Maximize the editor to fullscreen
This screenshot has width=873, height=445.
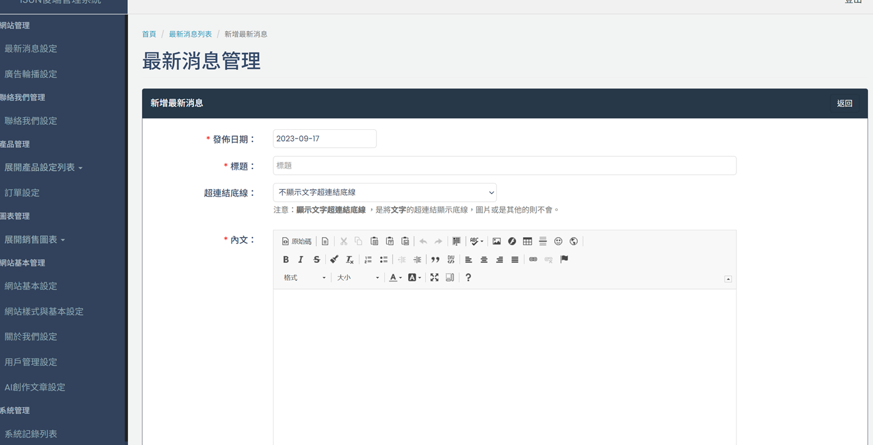(434, 278)
